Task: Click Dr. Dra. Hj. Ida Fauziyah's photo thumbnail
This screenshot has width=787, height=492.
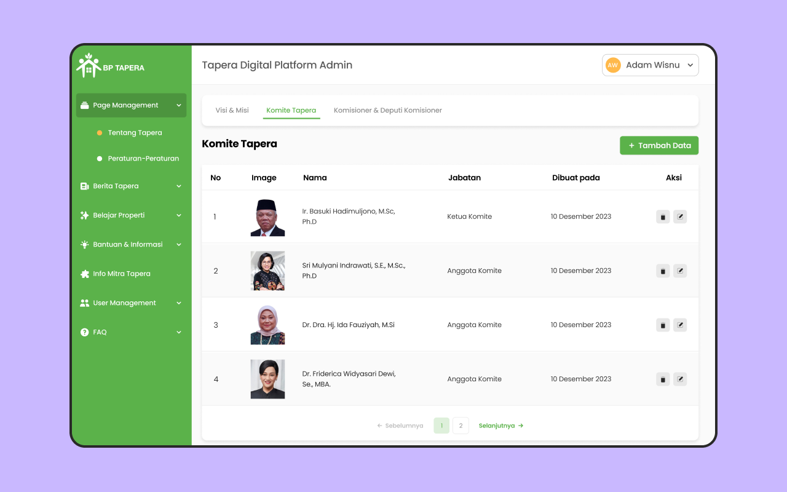Action: 267,325
